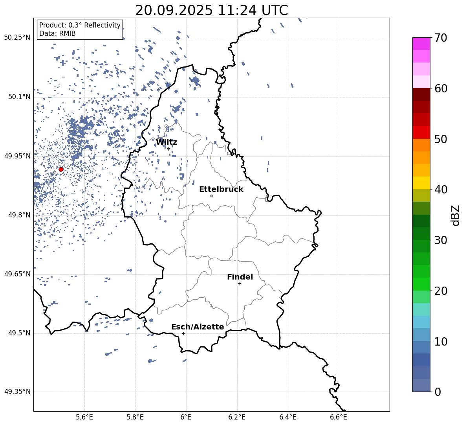Pick the bright red swatch above 50 dBZ
Screen dimensions: 465x425
(421, 132)
